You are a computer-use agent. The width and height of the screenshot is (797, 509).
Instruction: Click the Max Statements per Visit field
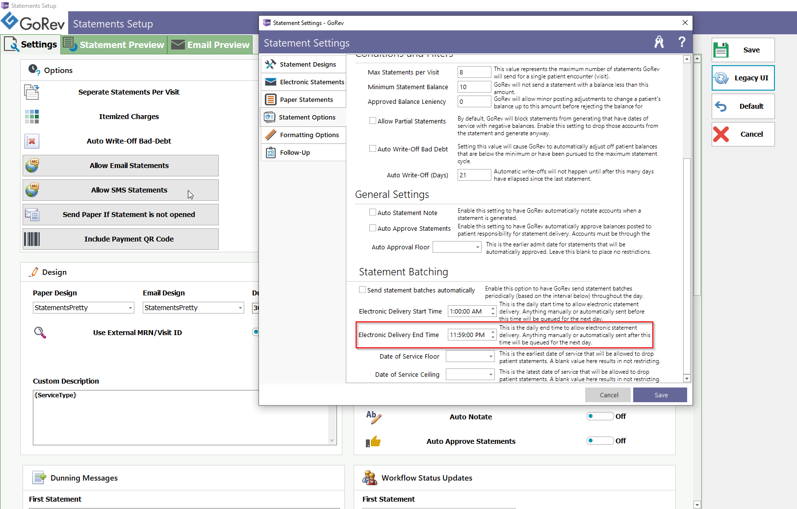[474, 72]
